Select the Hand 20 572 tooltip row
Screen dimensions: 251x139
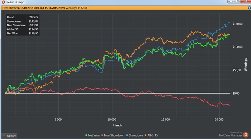(x=22, y=17)
